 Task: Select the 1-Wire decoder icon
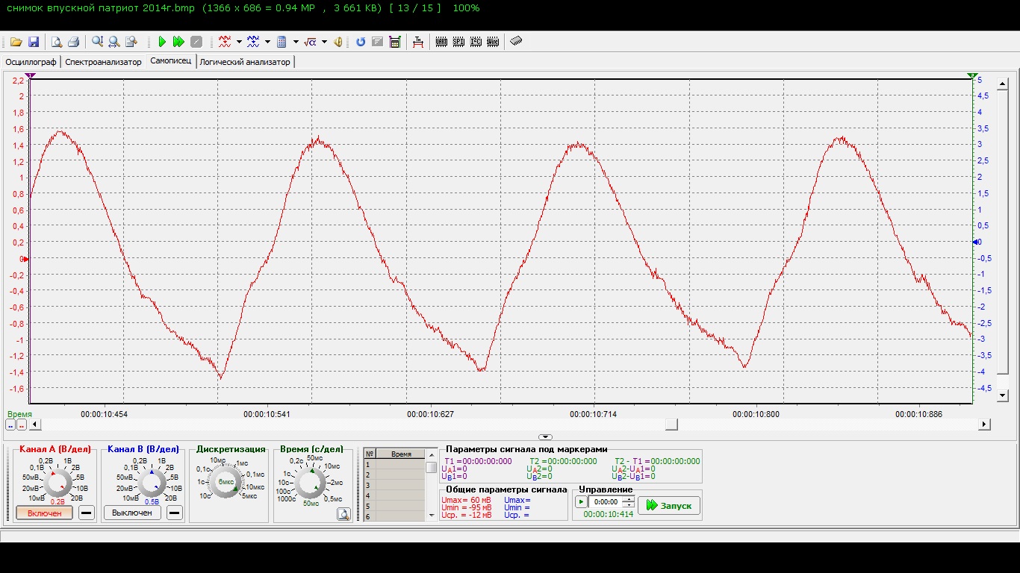point(493,42)
